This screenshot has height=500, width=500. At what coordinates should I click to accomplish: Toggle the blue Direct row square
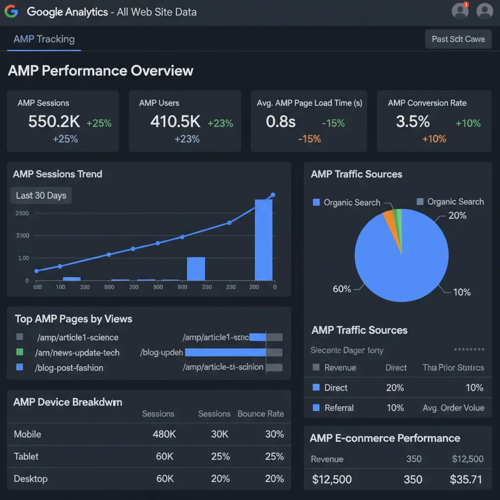316,387
